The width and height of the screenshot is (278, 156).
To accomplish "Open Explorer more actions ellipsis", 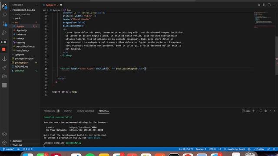I will coord(36,5).
